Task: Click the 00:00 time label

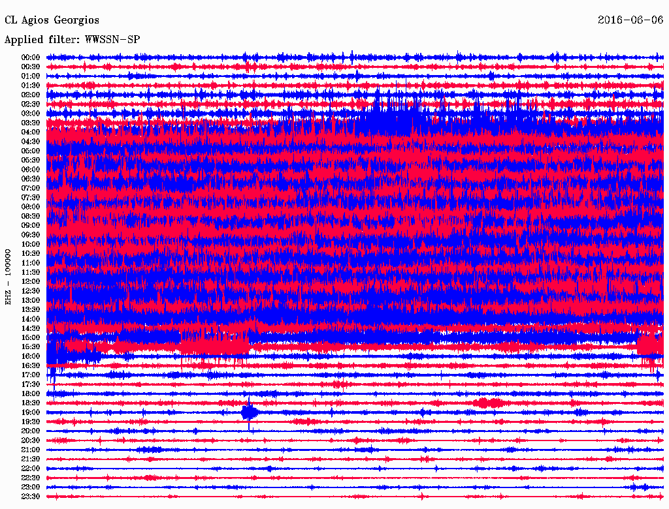Action: [x=31, y=57]
